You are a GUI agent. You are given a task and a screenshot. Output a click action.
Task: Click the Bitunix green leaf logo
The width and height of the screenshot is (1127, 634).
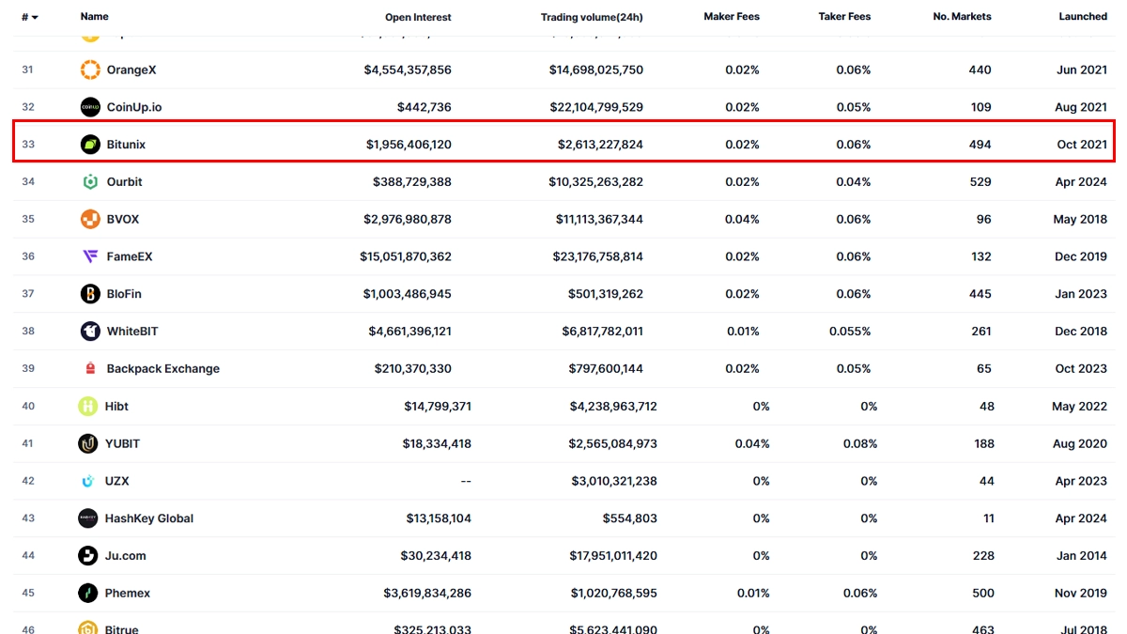click(90, 145)
